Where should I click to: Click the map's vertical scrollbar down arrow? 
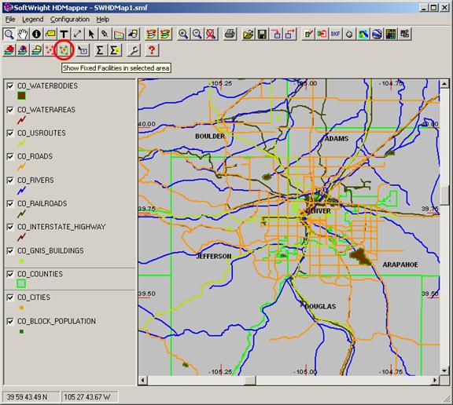pos(444,370)
